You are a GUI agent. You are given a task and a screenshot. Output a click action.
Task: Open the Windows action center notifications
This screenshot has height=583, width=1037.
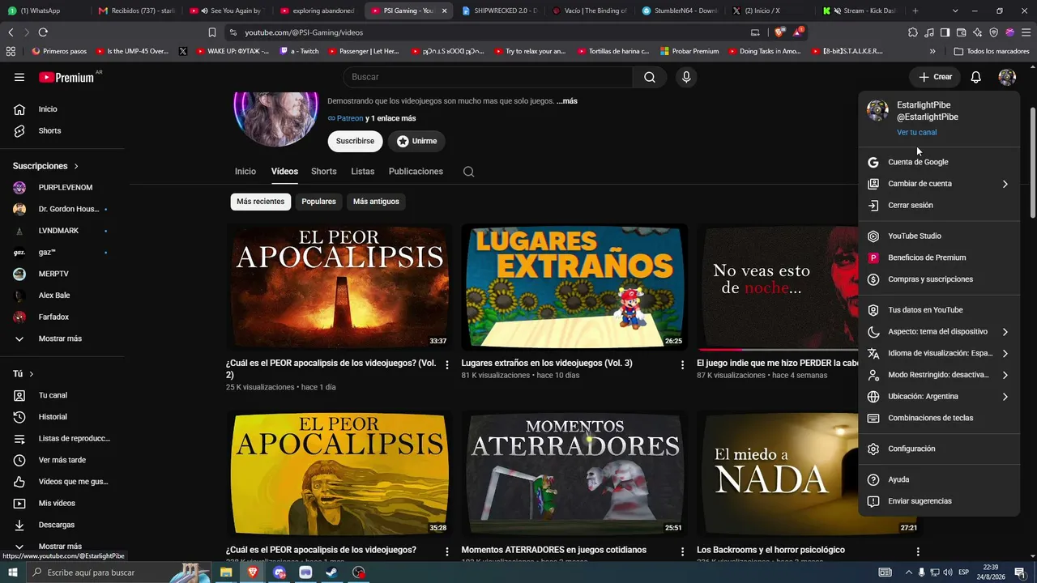(x=1020, y=572)
